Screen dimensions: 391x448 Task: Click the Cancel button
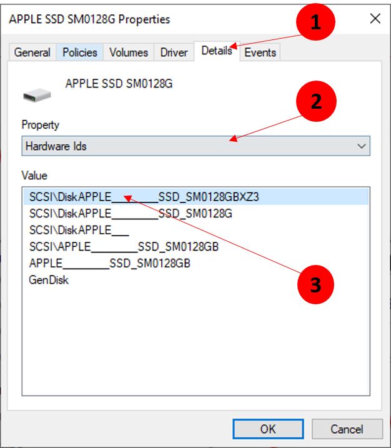click(x=347, y=429)
